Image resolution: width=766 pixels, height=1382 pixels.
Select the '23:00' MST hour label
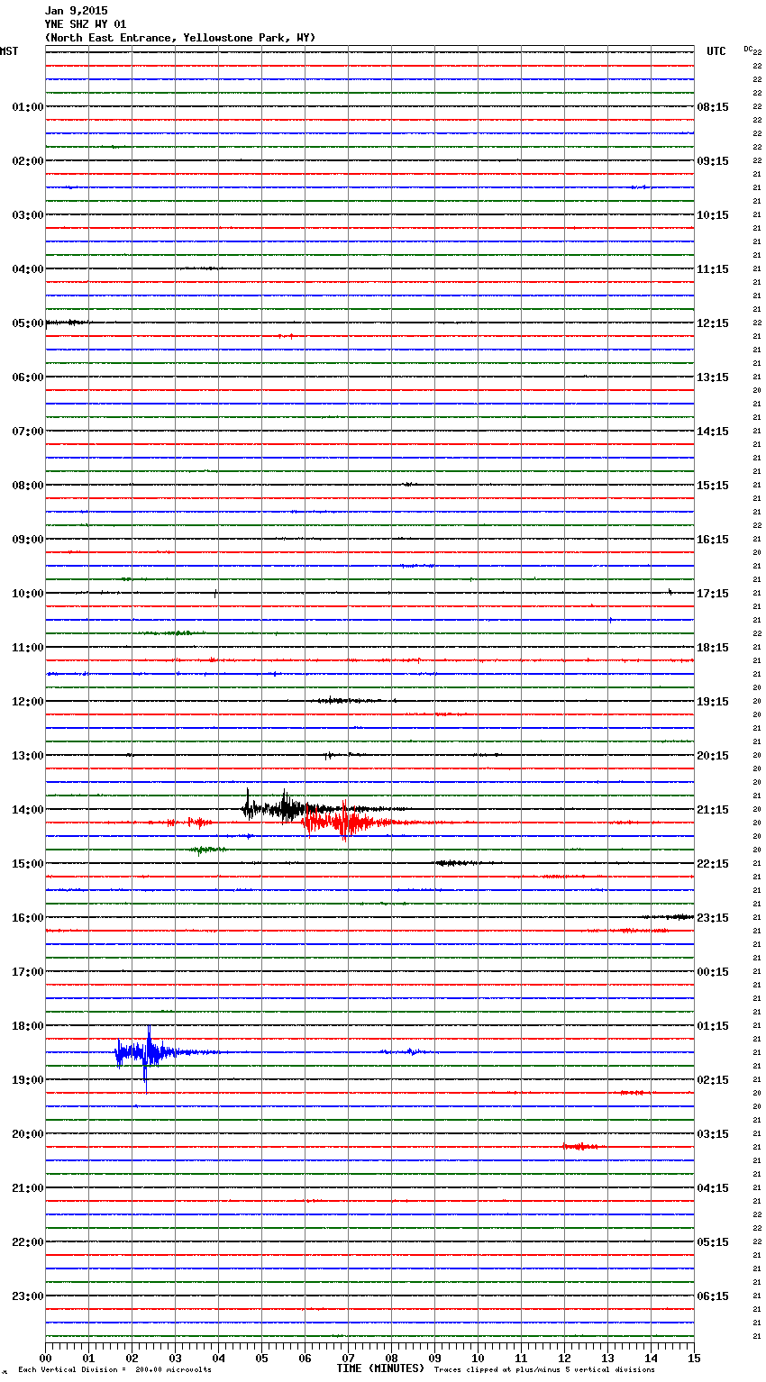pyautogui.click(x=28, y=1296)
